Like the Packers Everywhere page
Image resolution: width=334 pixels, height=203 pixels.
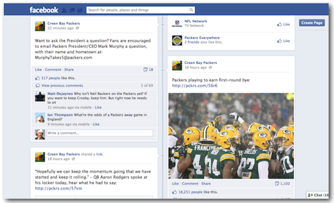(283, 41)
